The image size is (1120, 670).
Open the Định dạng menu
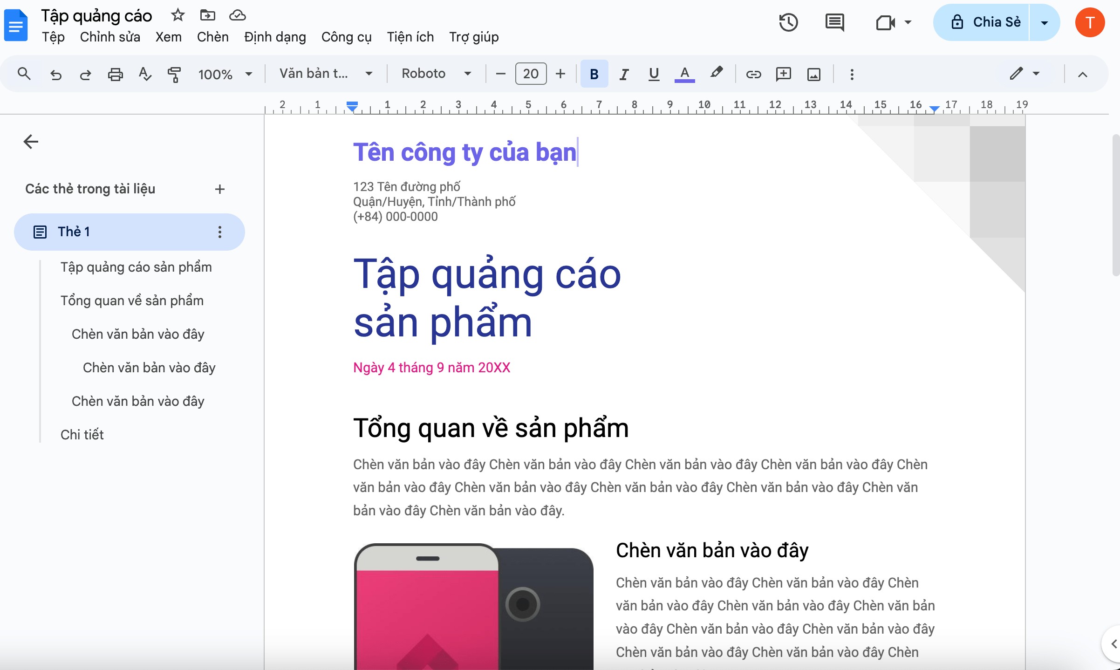click(x=275, y=37)
